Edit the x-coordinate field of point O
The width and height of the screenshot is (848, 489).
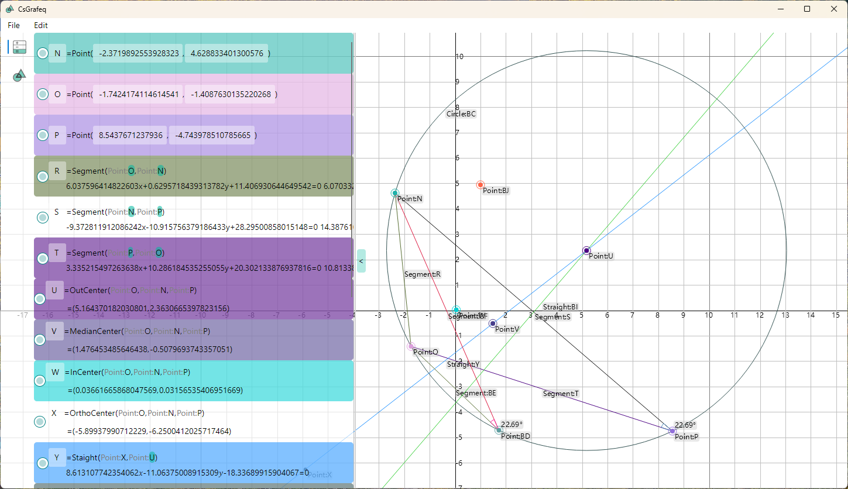[x=138, y=94]
